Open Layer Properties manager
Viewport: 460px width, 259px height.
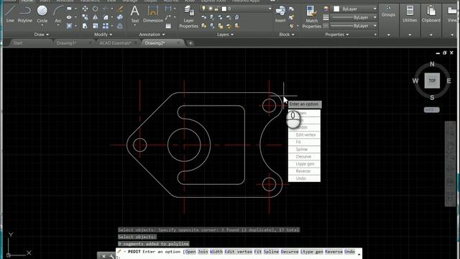[188, 17]
